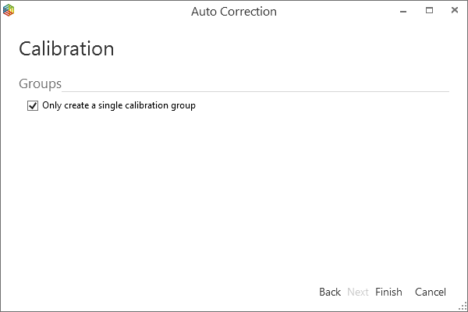The image size is (468, 312).
Task: Click the 'Auto Correction' title text
Action: coord(234,12)
